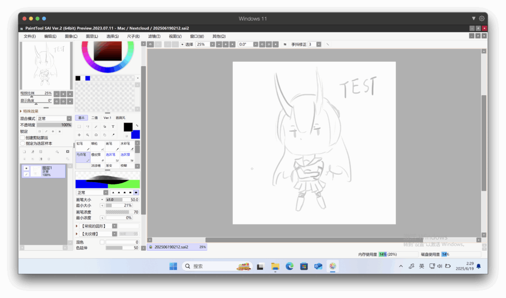506x298 pixels.
Task: Toggle visibility eye of 图层1
Action: point(26,168)
